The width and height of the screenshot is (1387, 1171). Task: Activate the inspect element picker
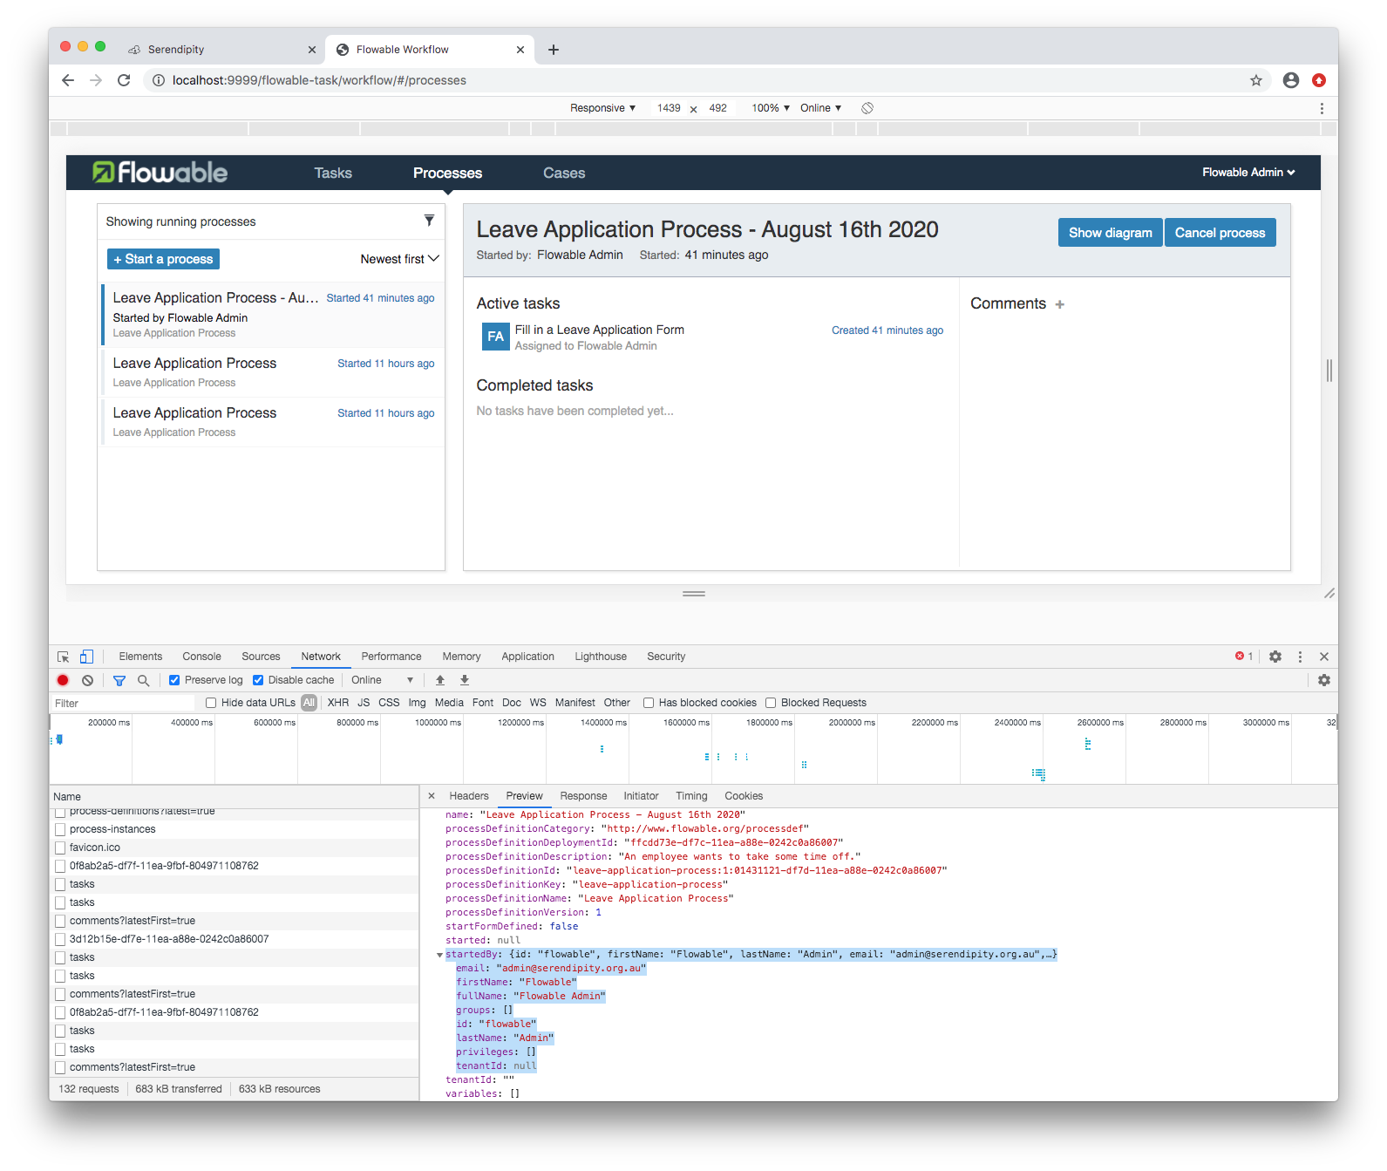click(x=64, y=657)
